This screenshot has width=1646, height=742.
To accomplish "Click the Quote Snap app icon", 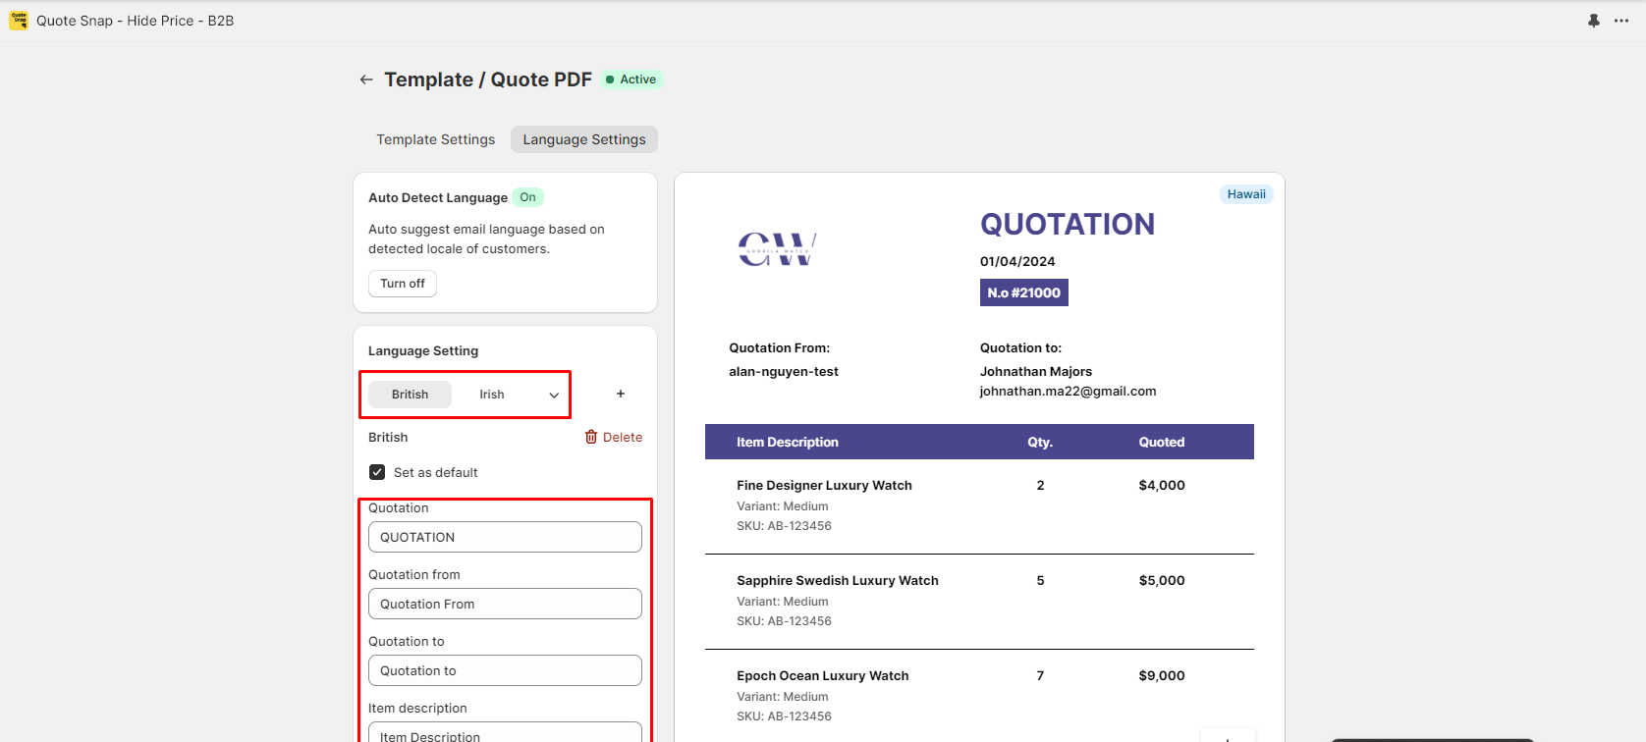I will (x=19, y=21).
